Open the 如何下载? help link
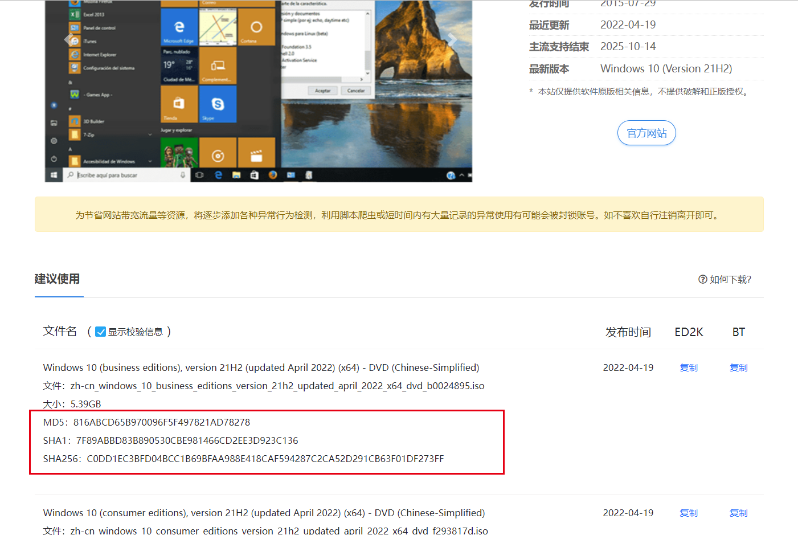The width and height of the screenshot is (798, 535). tap(725, 279)
